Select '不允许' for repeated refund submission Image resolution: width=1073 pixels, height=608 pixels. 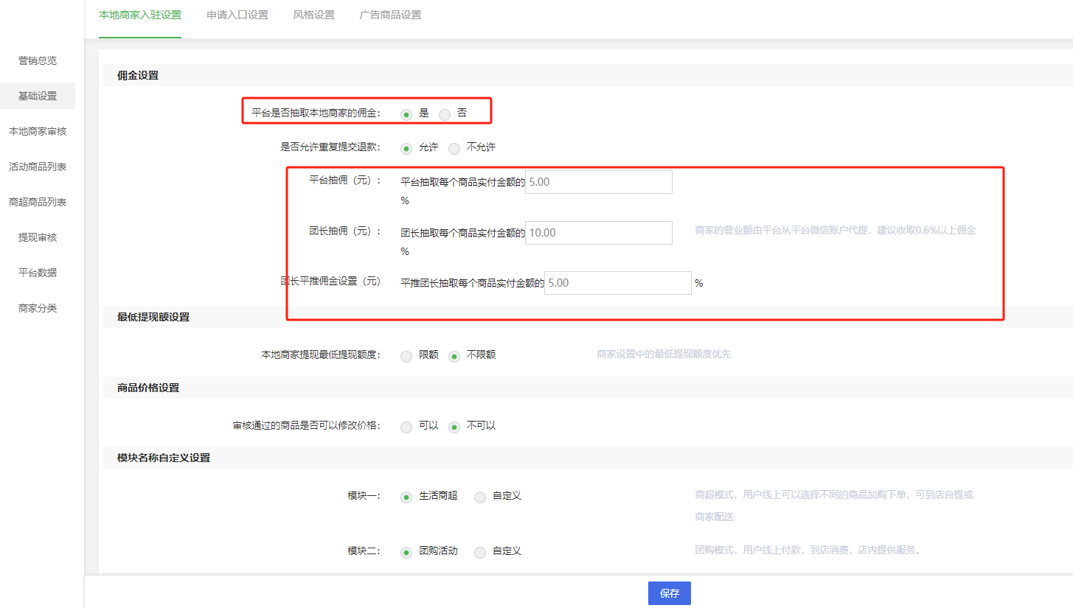pyautogui.click(x=454, y=149)
